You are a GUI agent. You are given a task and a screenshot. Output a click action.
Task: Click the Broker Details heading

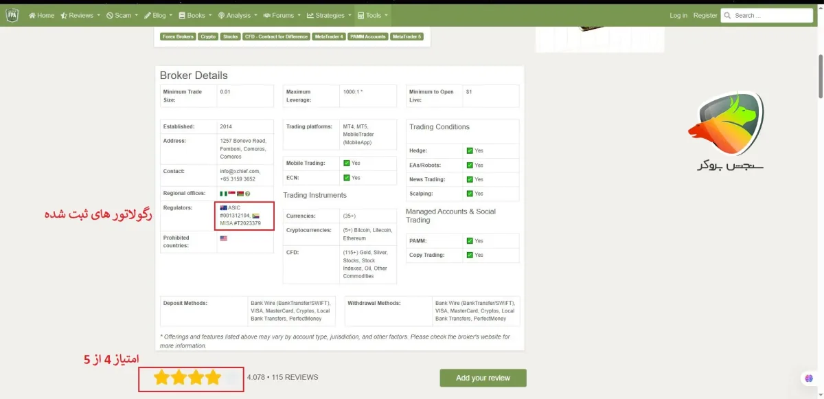(194, 76)
